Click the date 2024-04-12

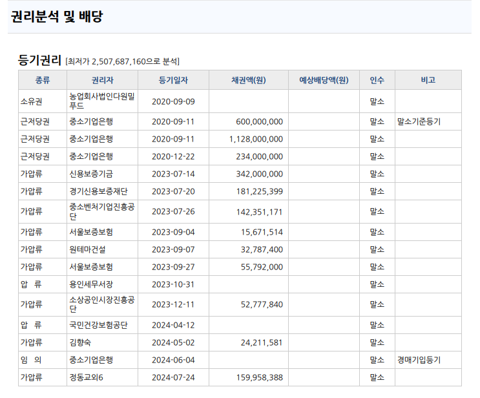[x=173, y=326]
